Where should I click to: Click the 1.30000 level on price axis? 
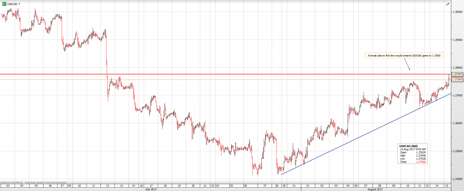pyautogui.click(x=456, y=12)
